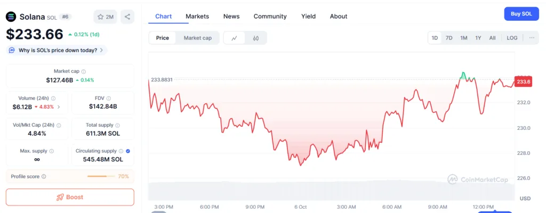The width and height of the screenshot is (546, 213).
Task: Click the Boost button
Action: click(x=70, y=197)
